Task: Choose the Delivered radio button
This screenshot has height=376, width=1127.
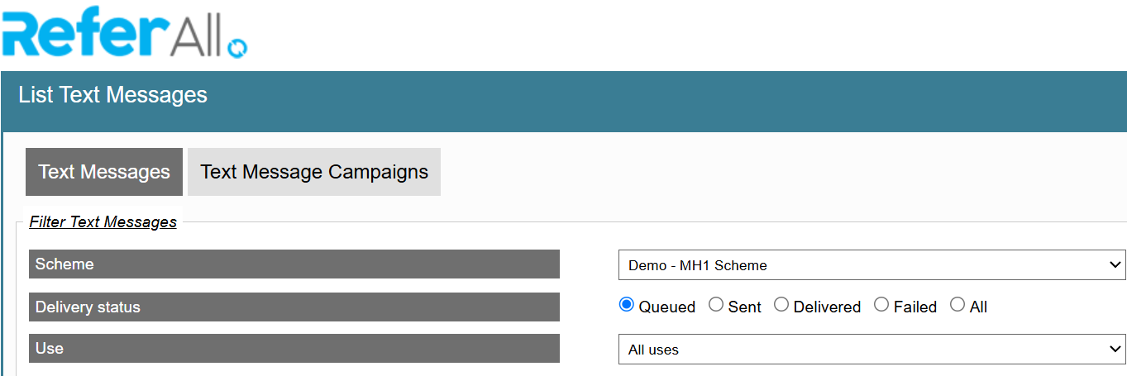Action: (781, 305)
